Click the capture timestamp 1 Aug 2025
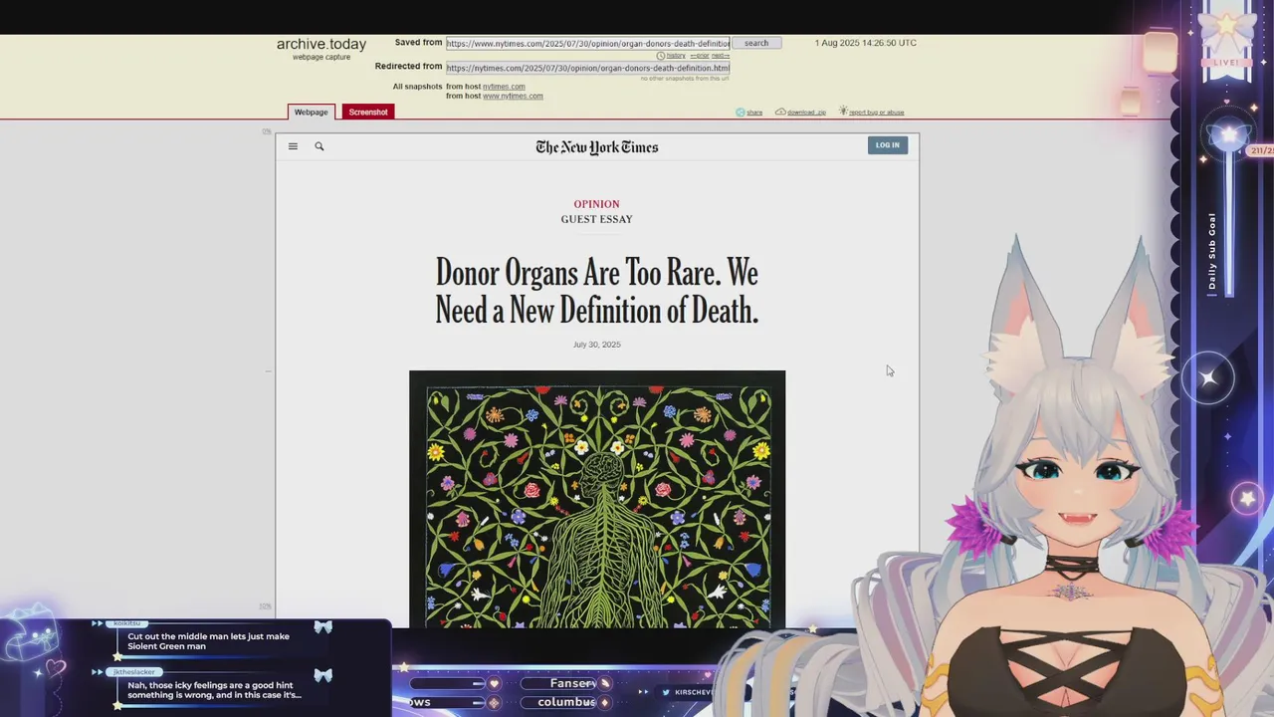The width and height of the screenshot is (1274, 717). [866, 43]
